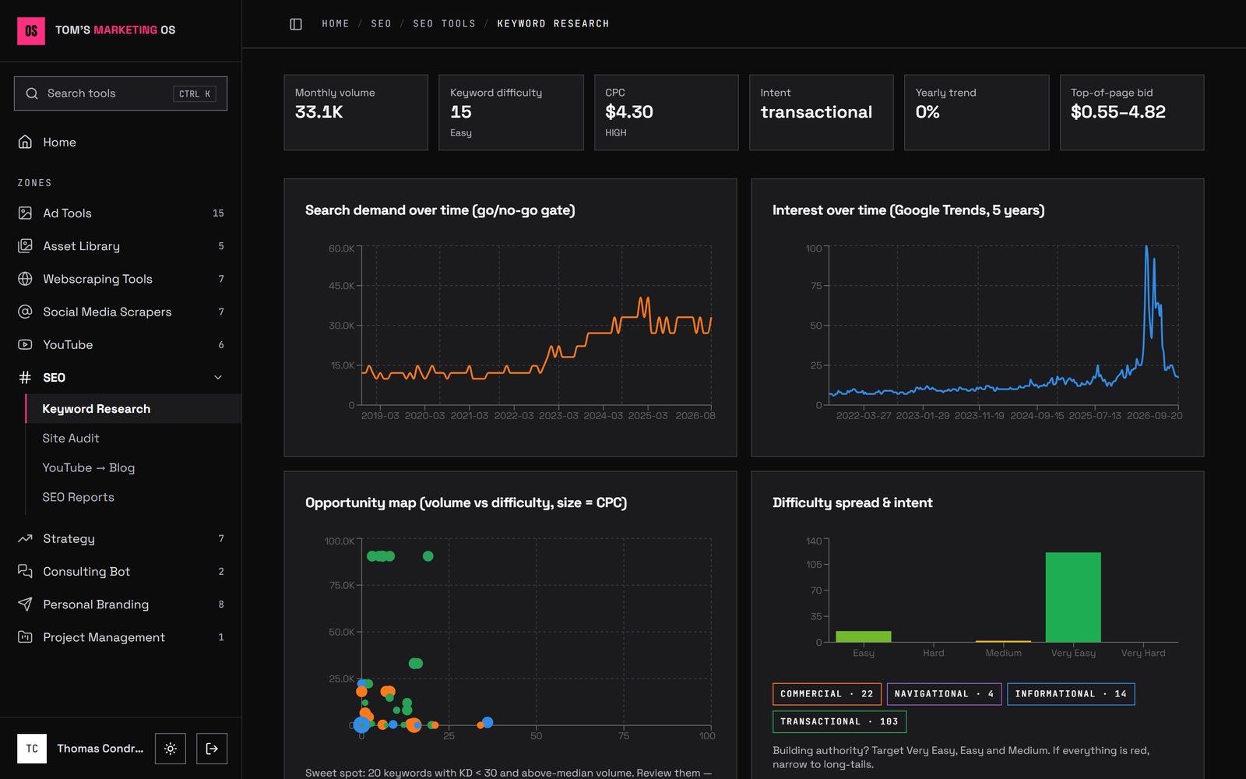Click the Consulting Bot chat icon

[25, 571]
